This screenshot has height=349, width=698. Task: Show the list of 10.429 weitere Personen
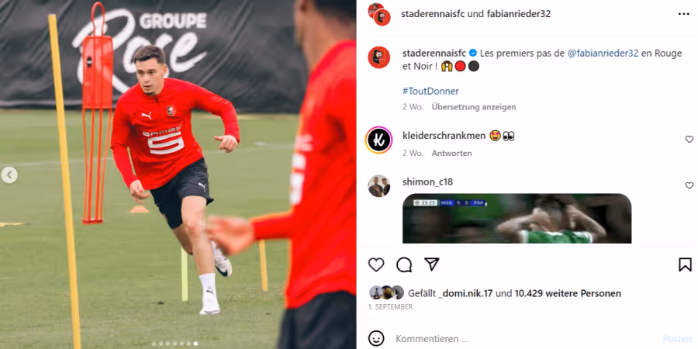coord(568,294)
